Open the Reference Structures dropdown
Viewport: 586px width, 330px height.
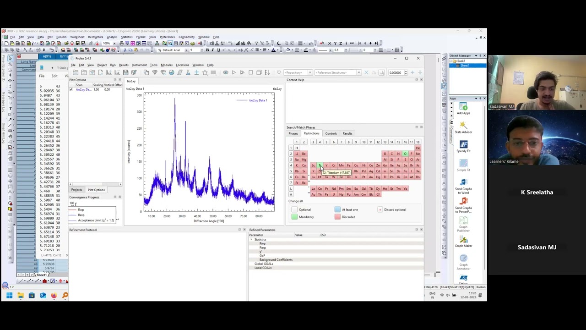pos(359,72)
